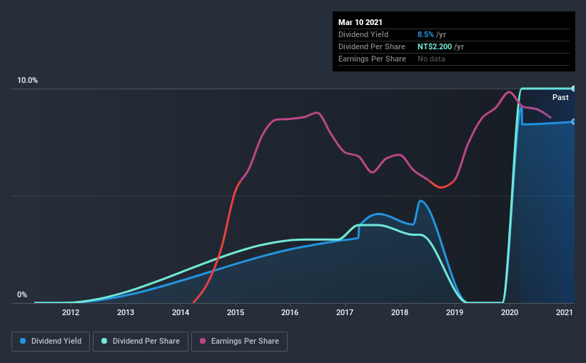Click the teal Dividend Per Share legend dot
Image resolution: width=586 pixels, height=363 pixels.
(104, 341)
